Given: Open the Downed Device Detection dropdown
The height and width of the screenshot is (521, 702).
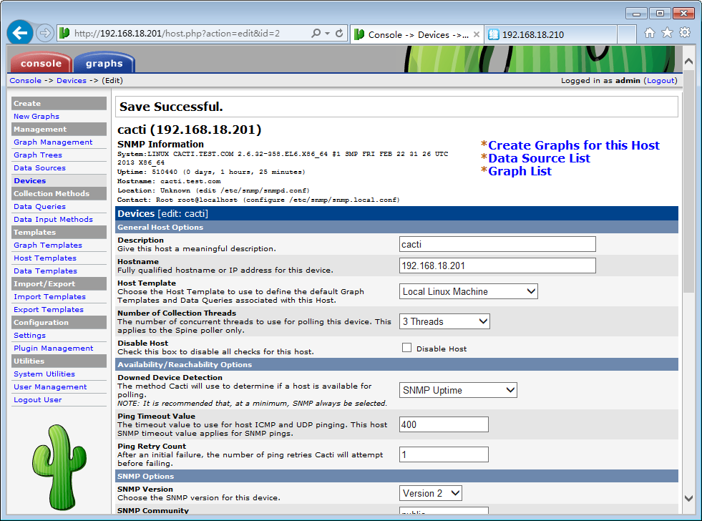Looking at the screenshot, I should click(458, 390).
